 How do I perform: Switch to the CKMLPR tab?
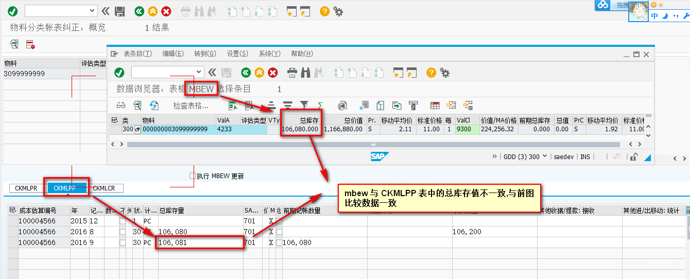pyautogui.click(x=26, y=188)
